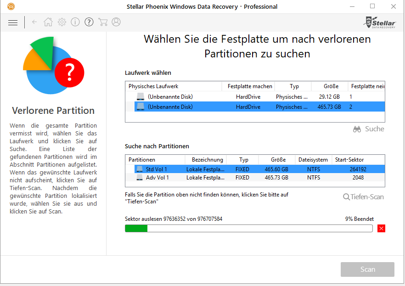405x286 pixels.
Task: Click the Suche nach Partitionen heading
Action: click(157, 146)
